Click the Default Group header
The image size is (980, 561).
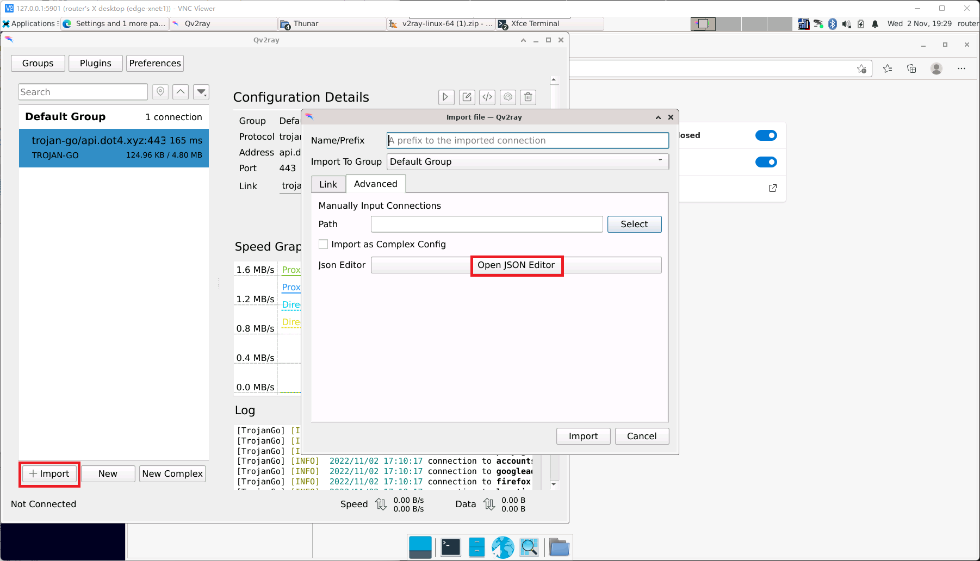click(x=114, y=117)
